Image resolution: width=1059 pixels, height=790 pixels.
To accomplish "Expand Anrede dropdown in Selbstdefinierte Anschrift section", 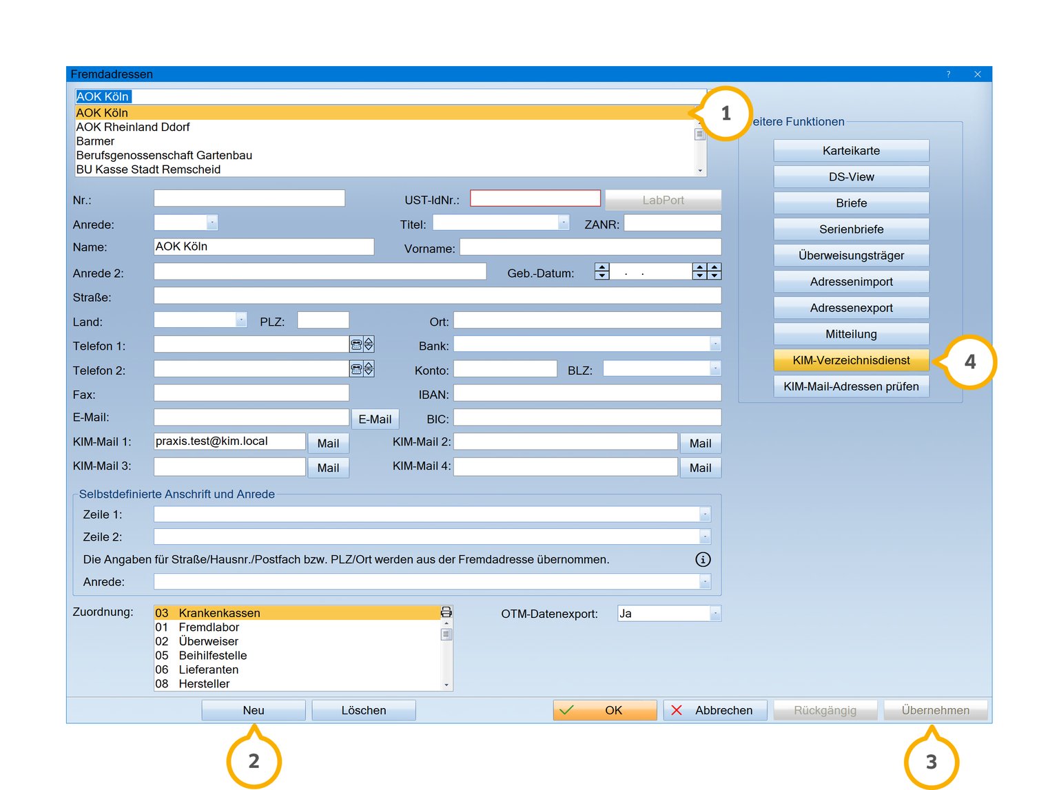I will tap(705, 581).
